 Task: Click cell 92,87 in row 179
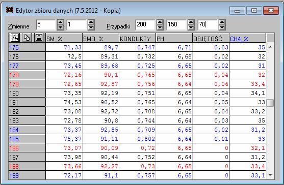101,84
